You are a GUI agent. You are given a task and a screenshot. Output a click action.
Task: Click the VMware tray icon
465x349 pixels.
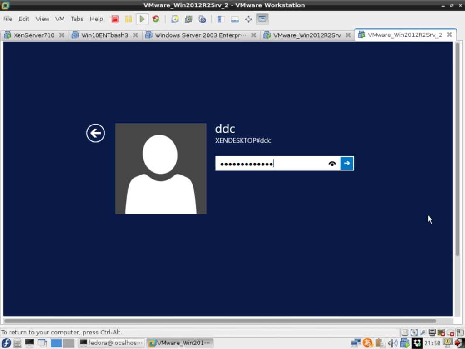405,343
